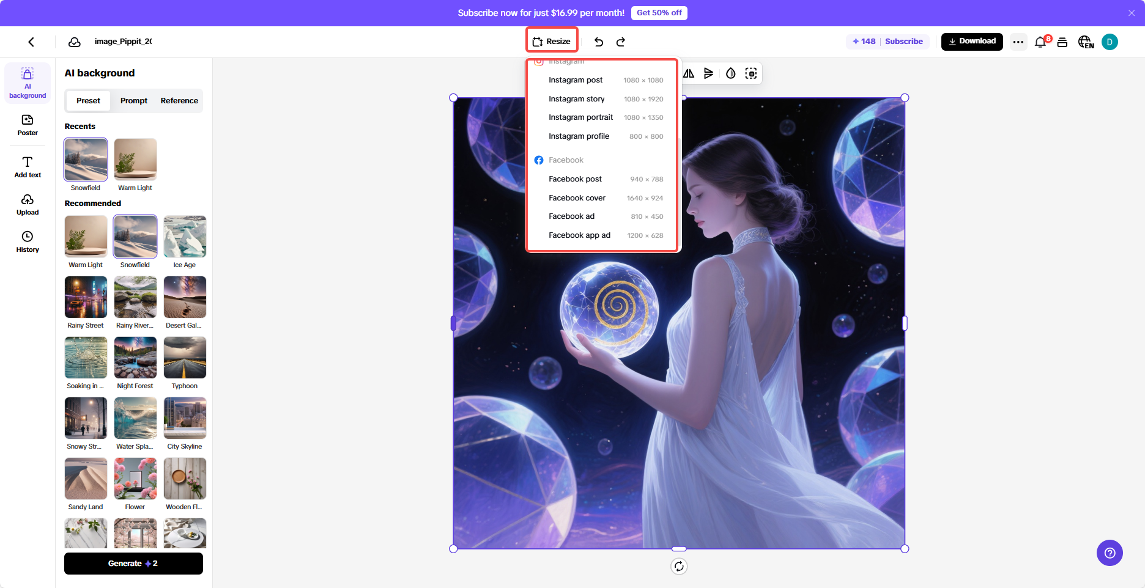Open the History panel in the sidebar

[28, 241]
